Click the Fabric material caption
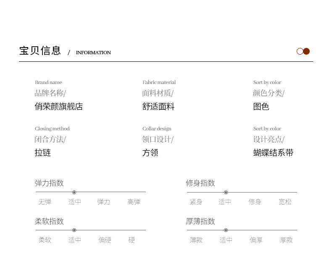This screenshot has height=277, width=332. pos(159,82)
